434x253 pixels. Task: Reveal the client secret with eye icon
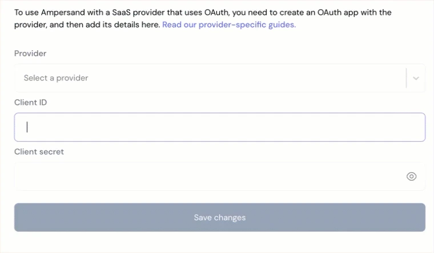(411, 176)
